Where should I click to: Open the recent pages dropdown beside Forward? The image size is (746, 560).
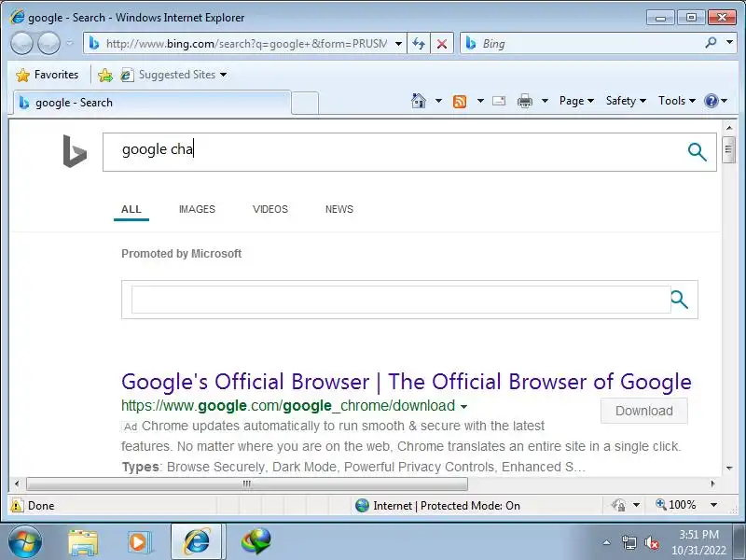click(69, 43)
